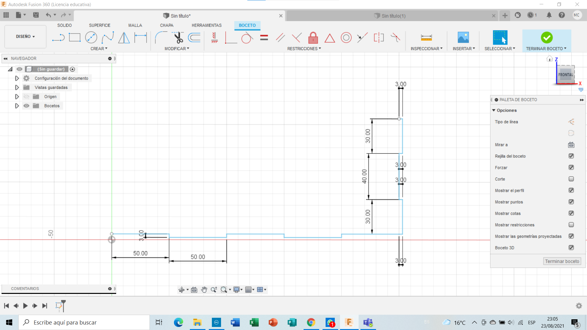Select the Circle sketch tool

(x=91, y=38)
